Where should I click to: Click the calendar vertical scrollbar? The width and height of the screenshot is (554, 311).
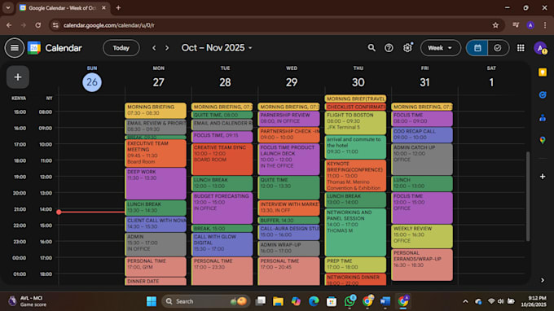(528, 196)
